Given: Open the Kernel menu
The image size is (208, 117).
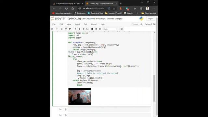Looking at the screenshot, I should click(x=94, y=24).
